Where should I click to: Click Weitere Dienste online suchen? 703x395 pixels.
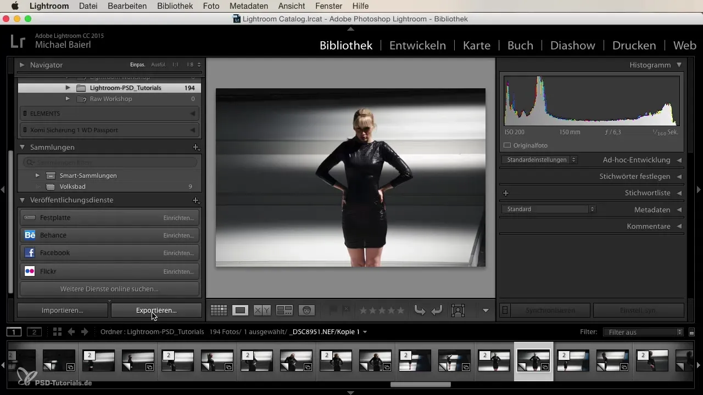[x=109, y=289]
